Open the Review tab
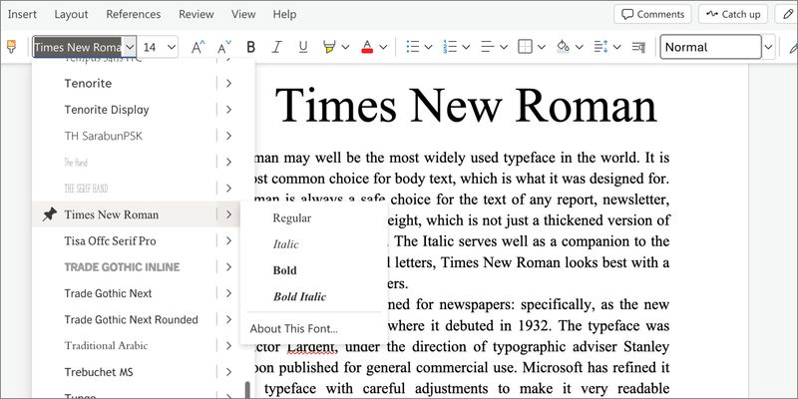 196,14
